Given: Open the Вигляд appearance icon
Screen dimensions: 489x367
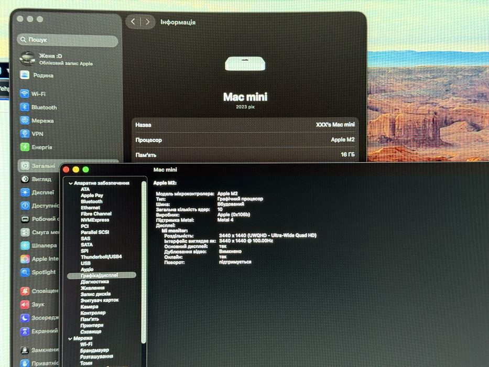Looking at the screenshot, I should (25, 179).
